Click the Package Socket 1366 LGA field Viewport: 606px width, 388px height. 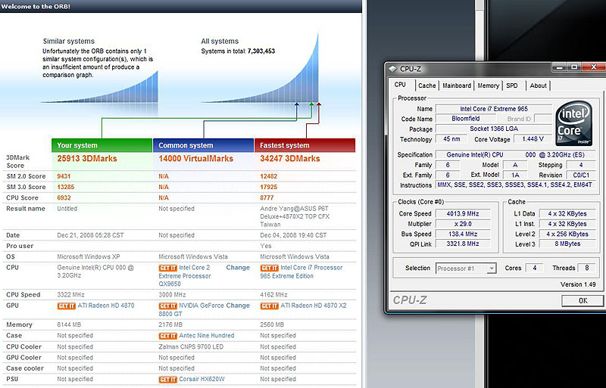(494, 129)
